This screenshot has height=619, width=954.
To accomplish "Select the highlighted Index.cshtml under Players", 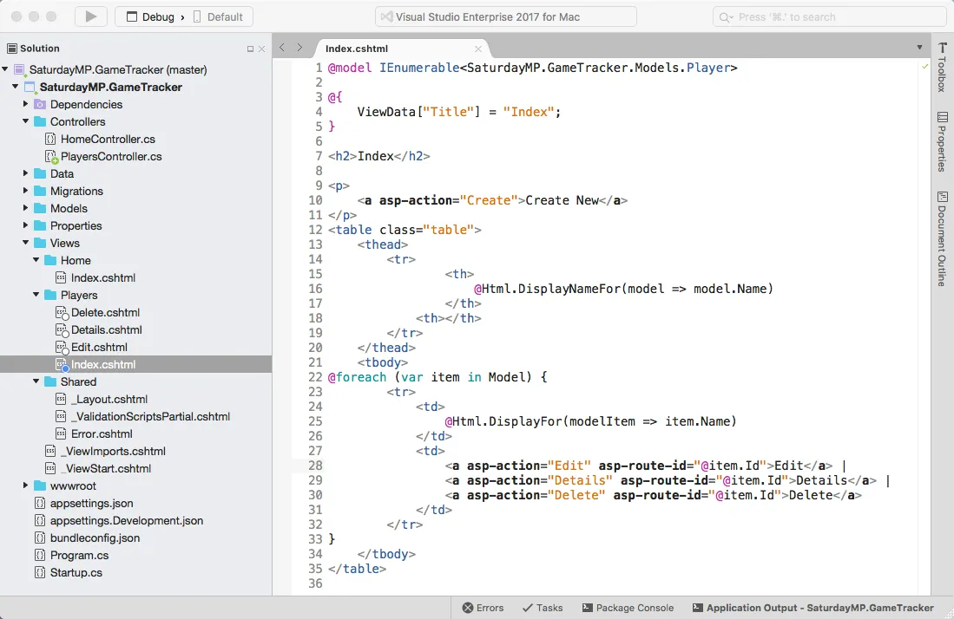I will click(x=102, y=364).
